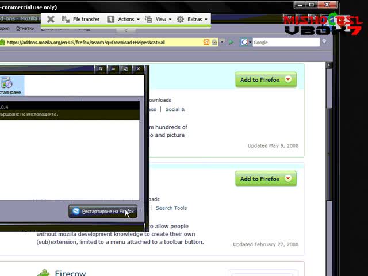Click inside the Google search box
368x276 pixels.
pos(286,43)
